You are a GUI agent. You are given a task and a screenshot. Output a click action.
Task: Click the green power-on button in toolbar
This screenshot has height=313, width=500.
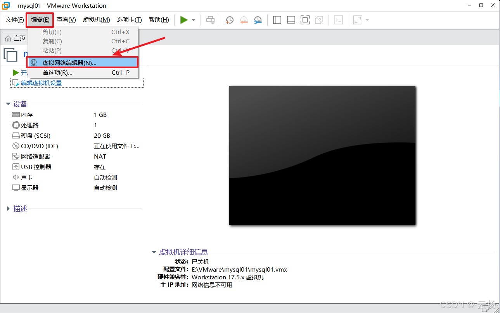184,20
